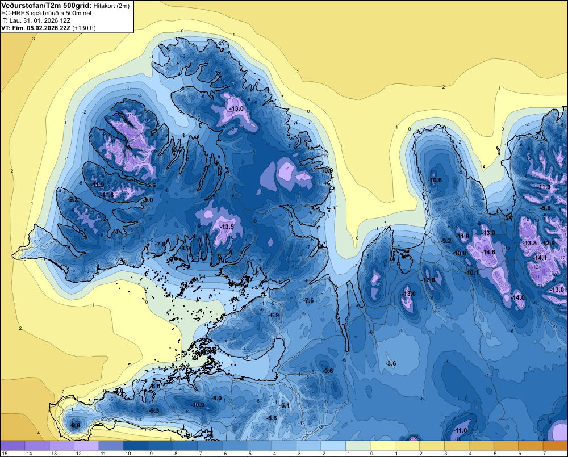Screen dimensions: 568x457
Task: Click the -9.8 temperature label
Action: click(x=76, y=425)
